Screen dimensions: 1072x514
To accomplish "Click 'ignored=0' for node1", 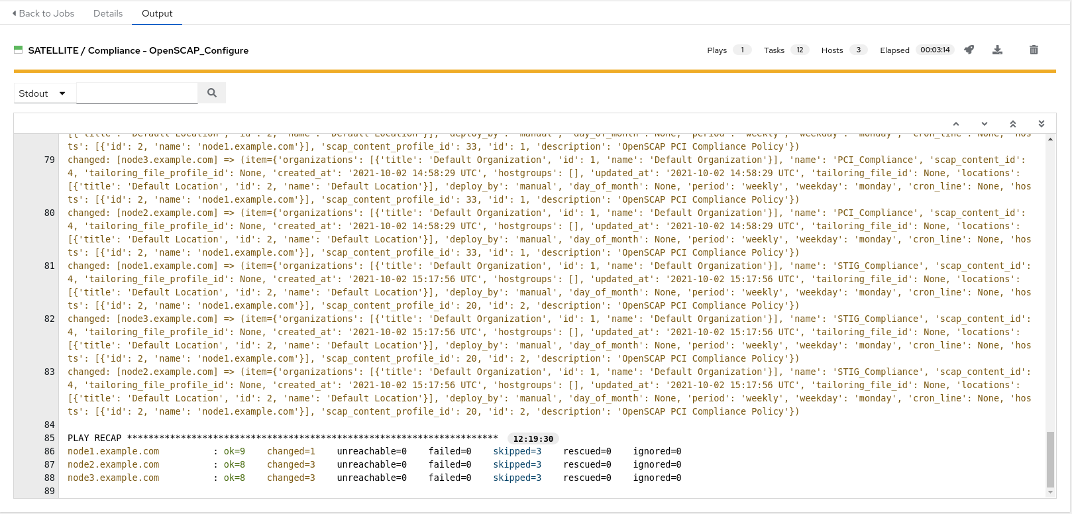I will (657, 451).
